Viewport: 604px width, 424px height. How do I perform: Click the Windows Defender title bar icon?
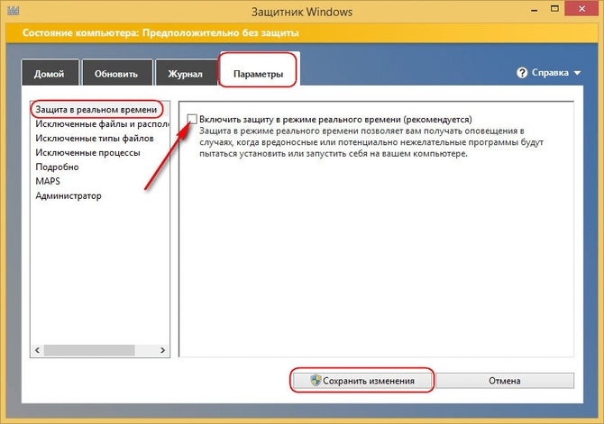click(13, 11)
